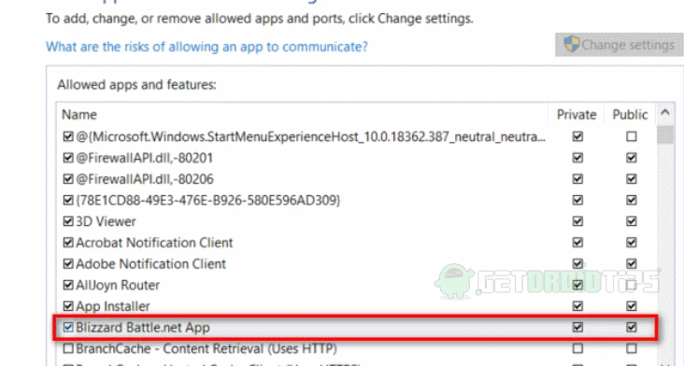Toggle Public checkbox for Blizzard Battle.net App
Viewport: 684px width, 366px height.
[632, 327]
